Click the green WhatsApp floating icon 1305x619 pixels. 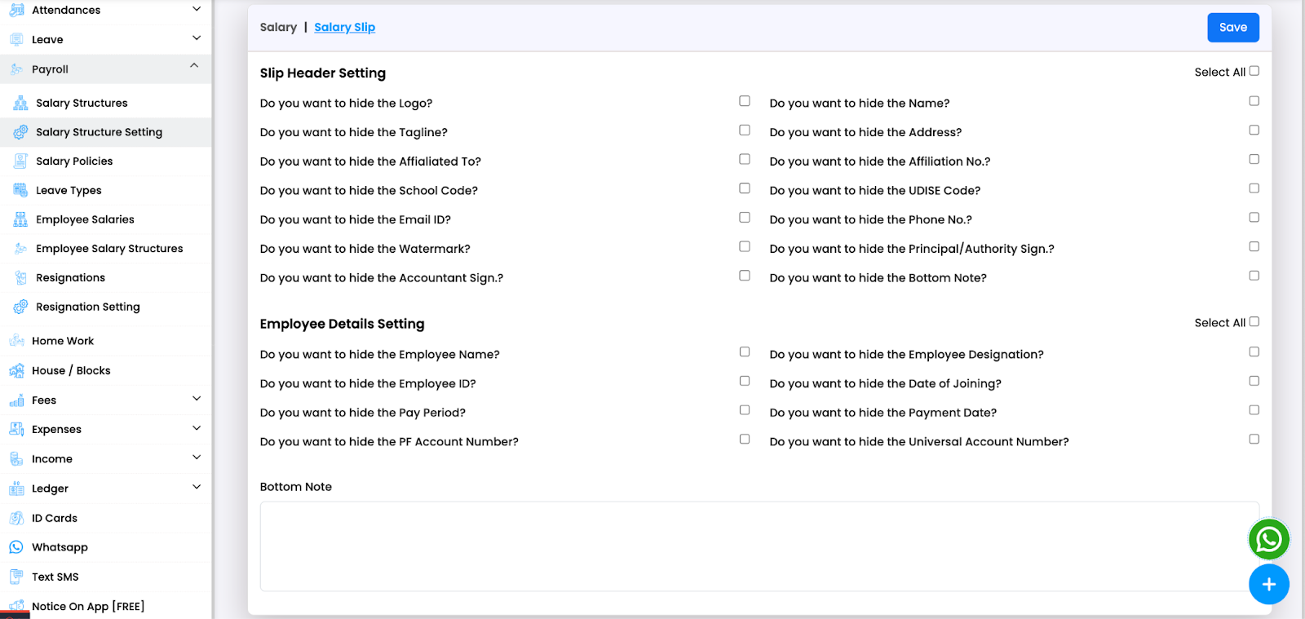(x=1268, y=539)
